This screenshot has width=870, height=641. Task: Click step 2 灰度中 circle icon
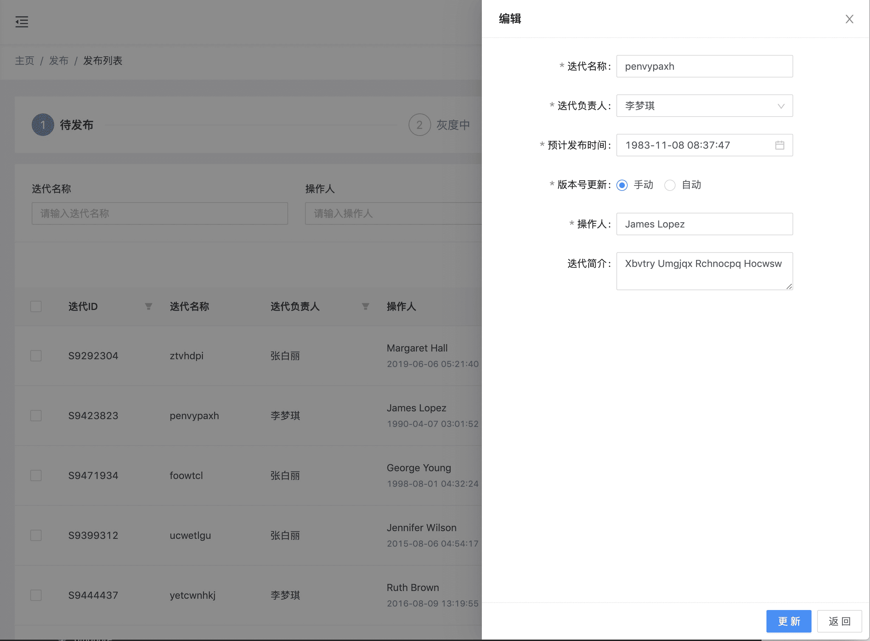(419, 125)
